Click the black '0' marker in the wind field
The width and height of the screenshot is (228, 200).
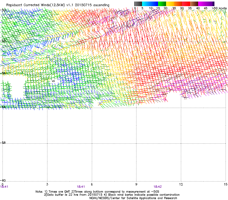(x=53, y=81)
